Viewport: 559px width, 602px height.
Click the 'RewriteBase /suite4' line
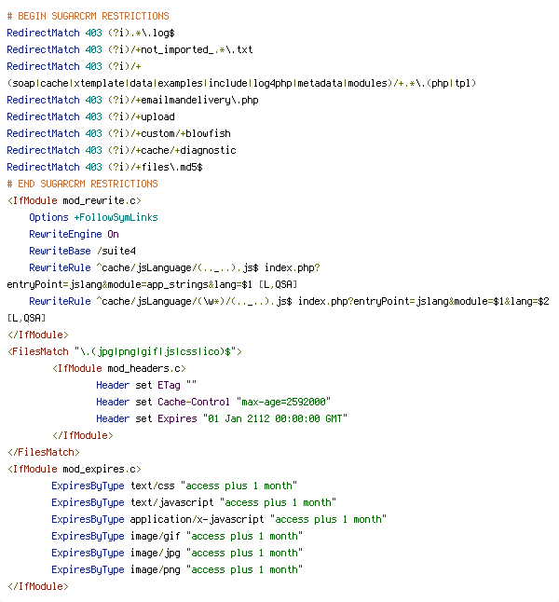(82, 251)
